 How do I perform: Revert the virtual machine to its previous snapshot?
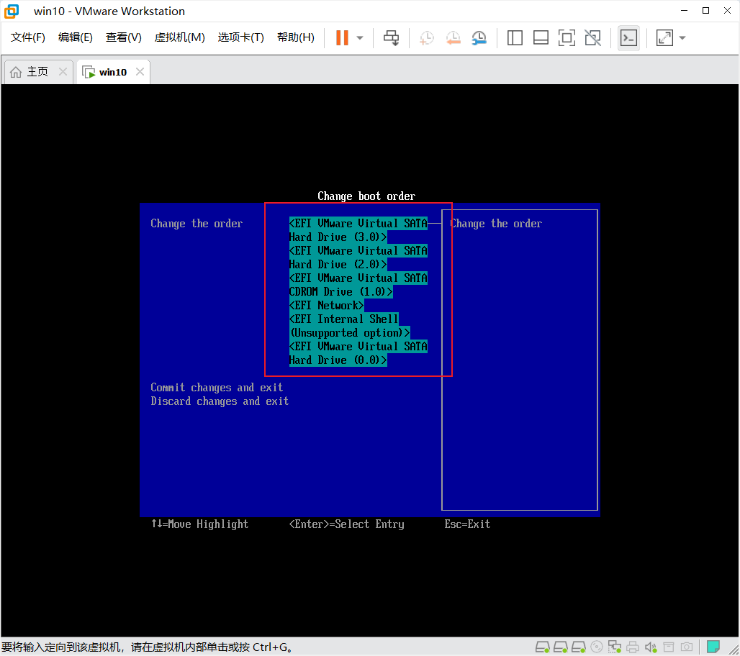453,37
